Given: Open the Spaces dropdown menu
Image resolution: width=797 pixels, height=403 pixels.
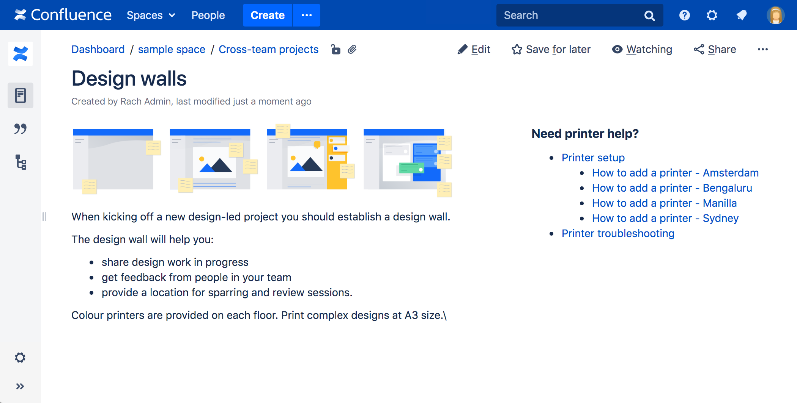Looking at the screenshot, I should click(151, 15).
